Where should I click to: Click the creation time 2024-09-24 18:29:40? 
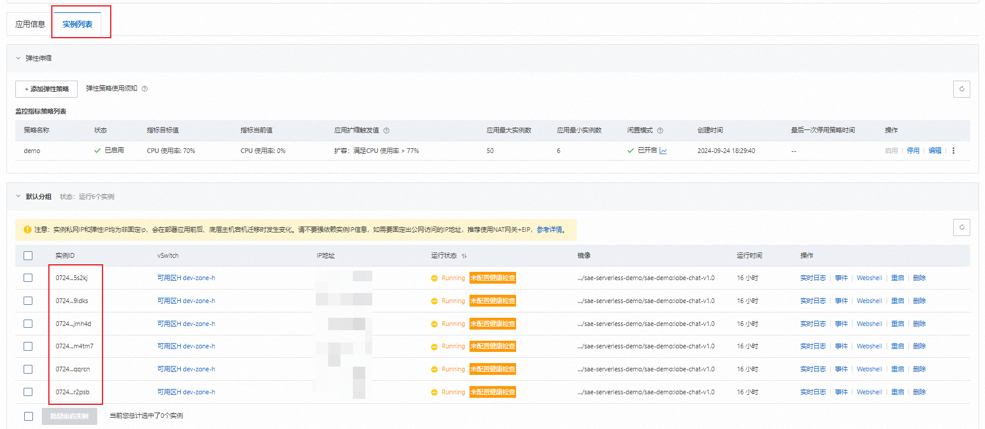[726, 151]
